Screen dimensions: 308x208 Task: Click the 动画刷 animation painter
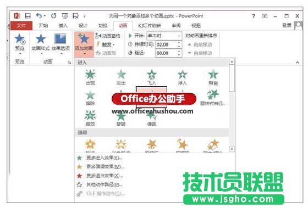[x=106, y=53]
